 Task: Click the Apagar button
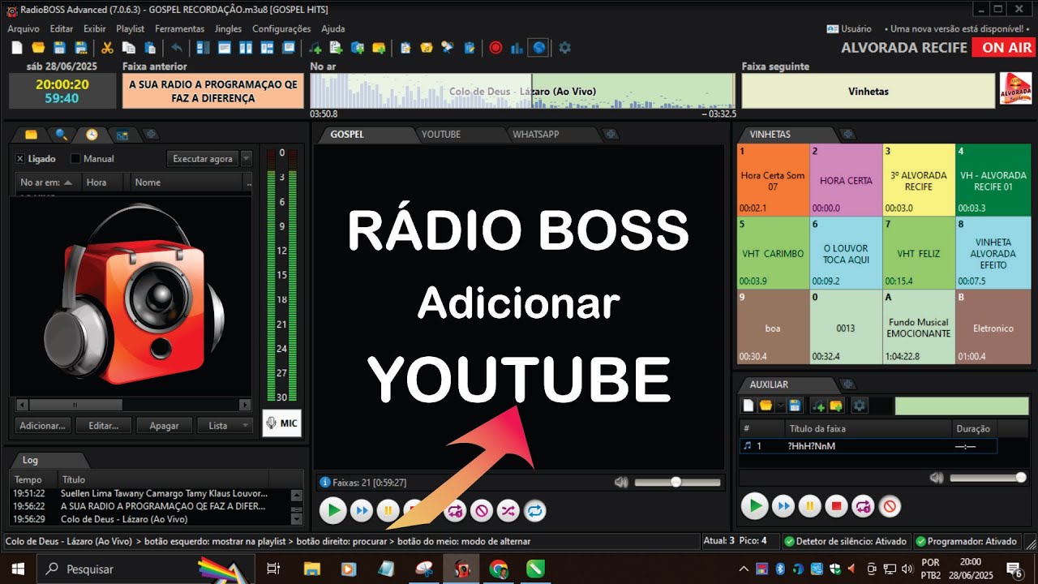click(x=164, y=425)
